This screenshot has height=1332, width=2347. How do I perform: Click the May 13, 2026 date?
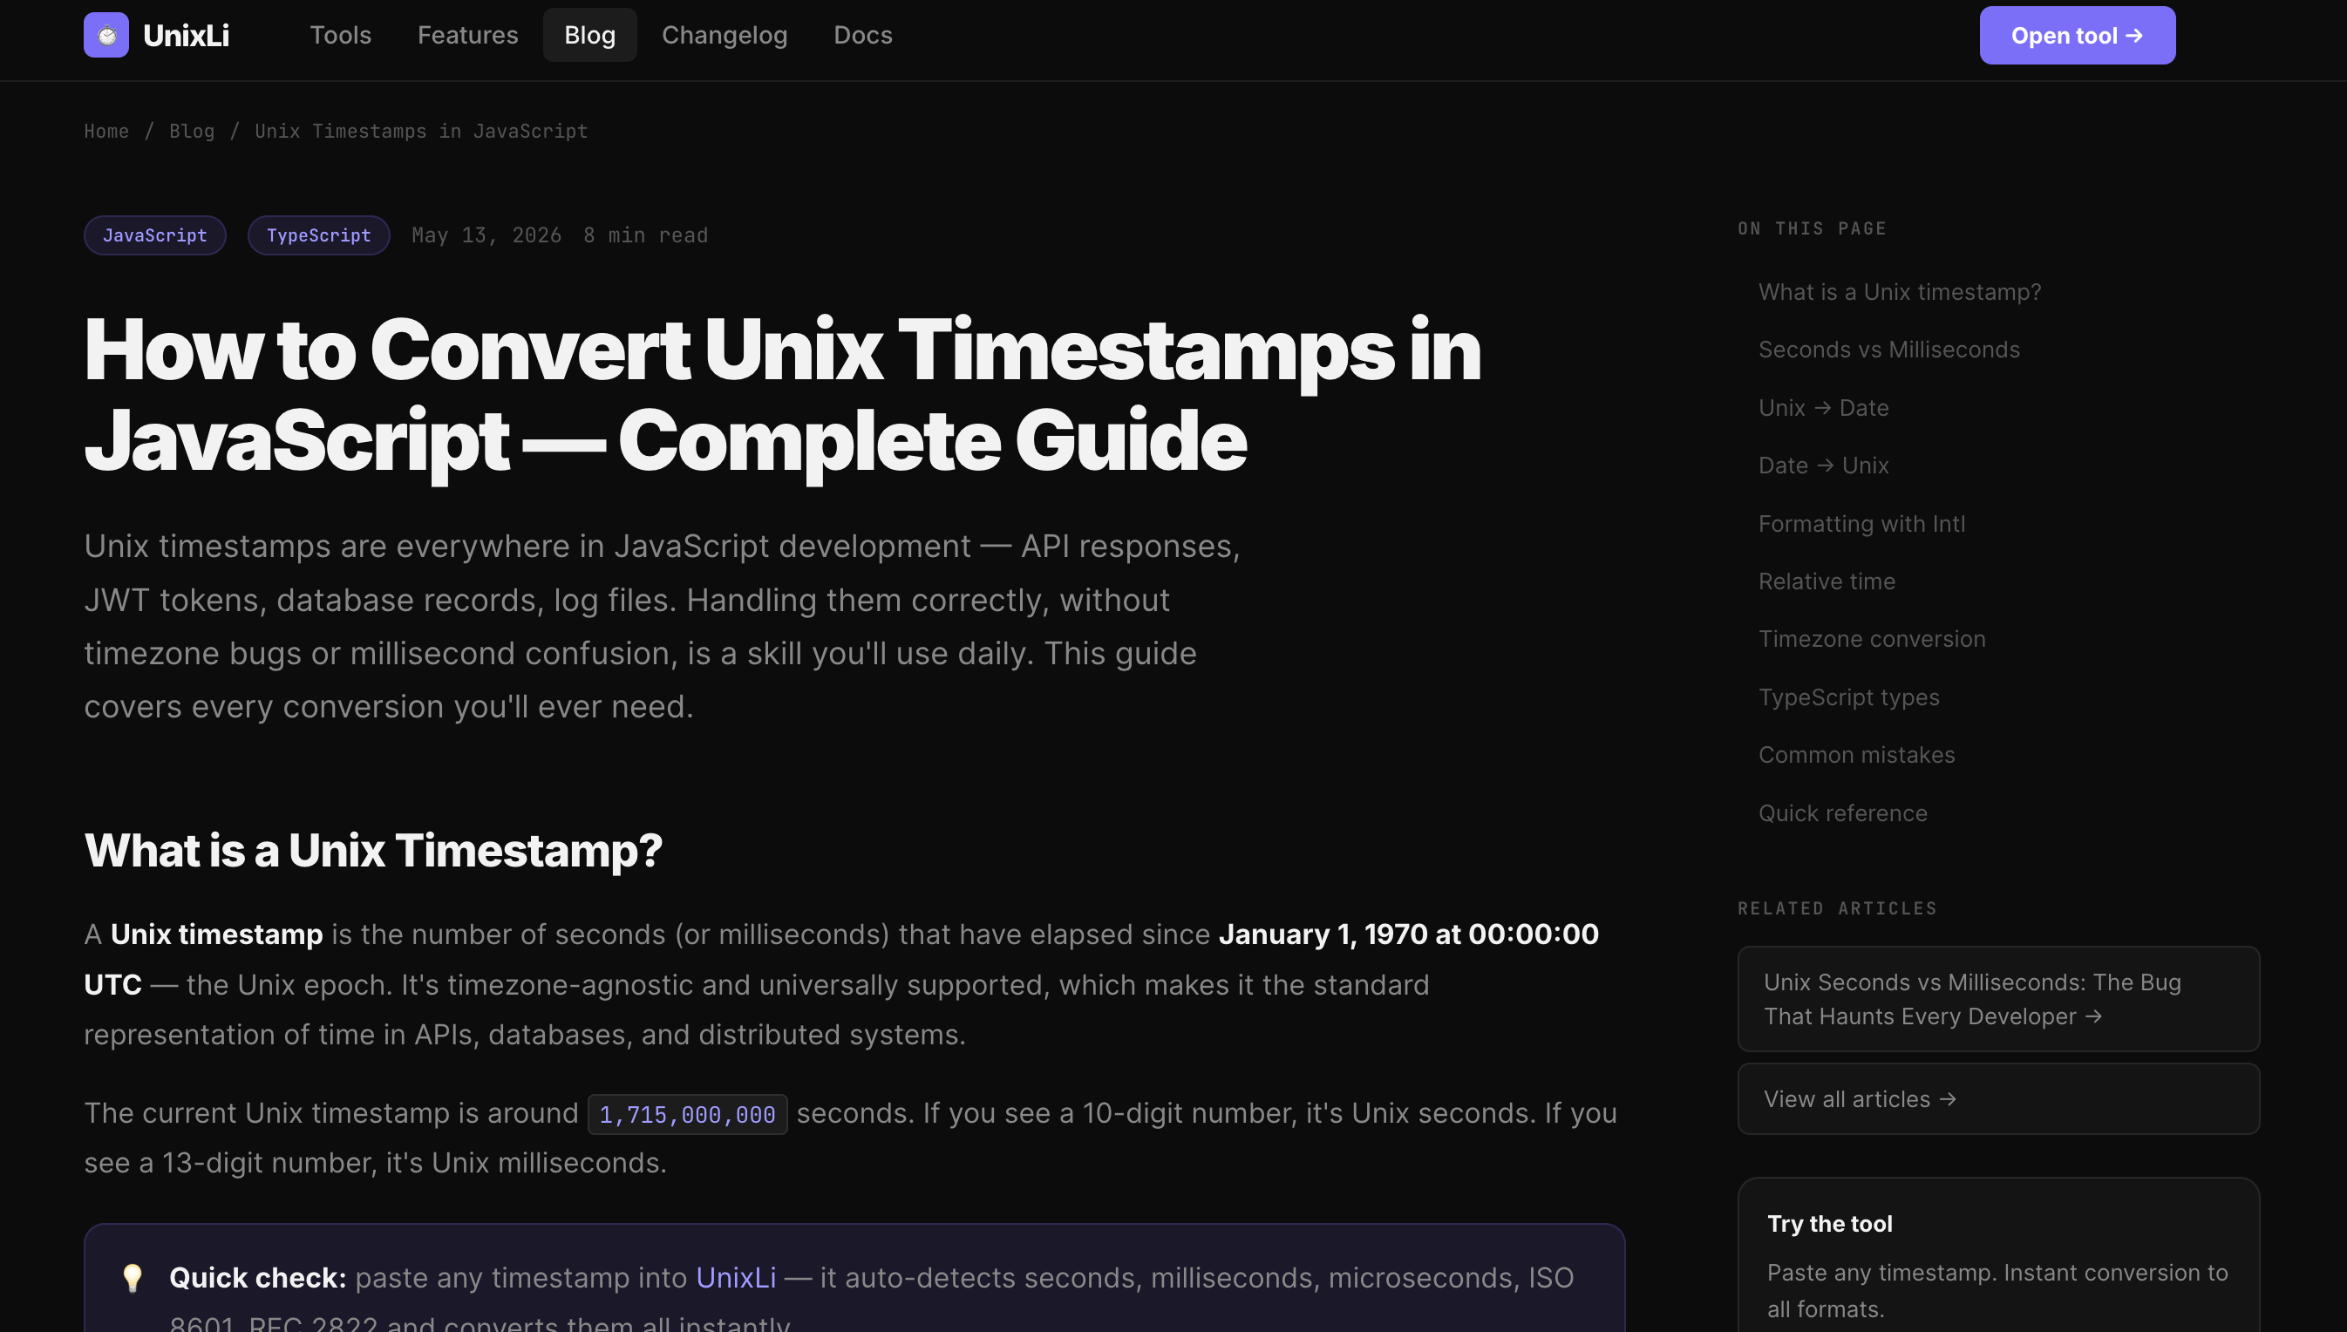tap(486, 235)
